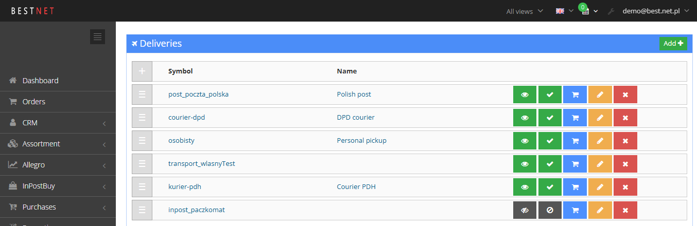The height and width of the screenshot is (226, 697).
Task: Delete the osobisty delivery
Action: click(x=625, y=141)
